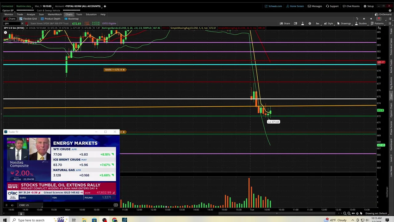Open the SPY symbol dropdown arrow
394x222 pixels.
point(22,23)
